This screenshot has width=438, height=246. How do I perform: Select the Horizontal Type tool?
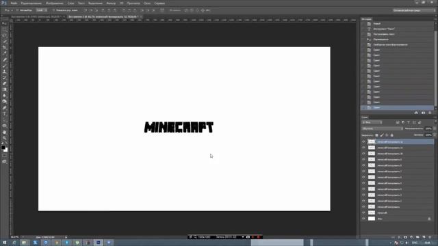pos(4,114)
